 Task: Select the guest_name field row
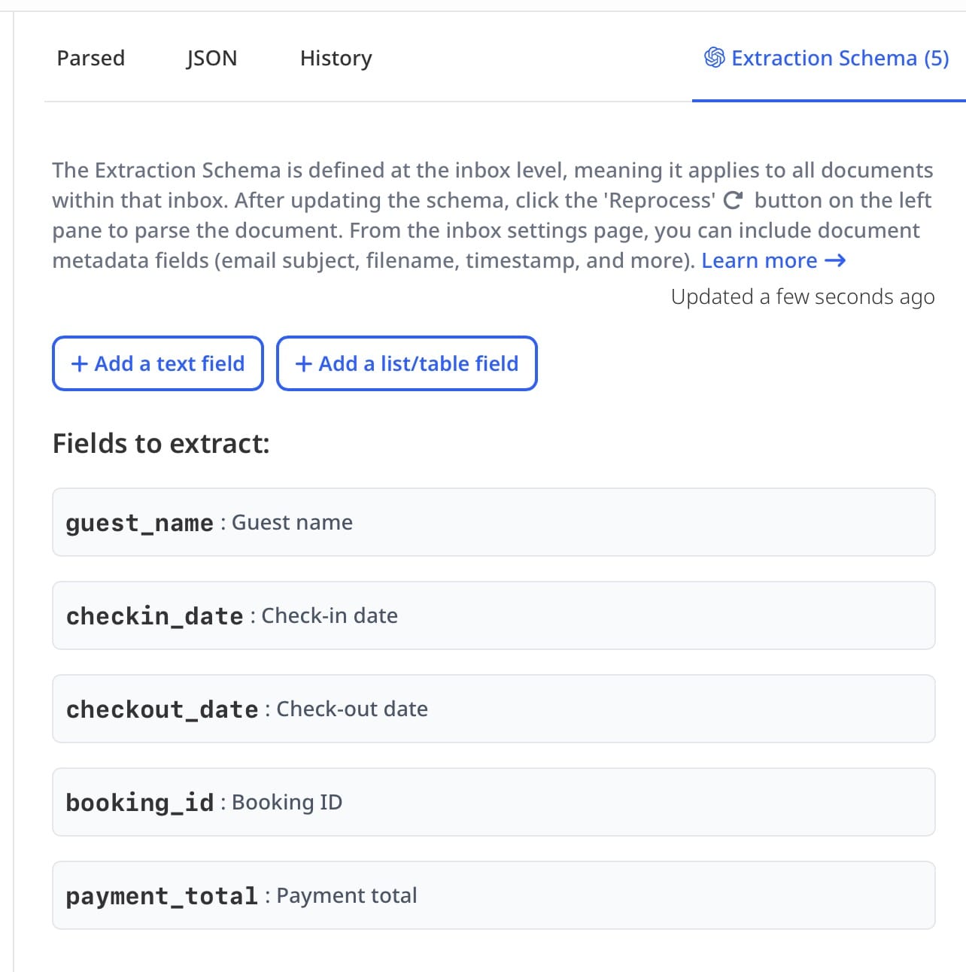coord(494,522)
